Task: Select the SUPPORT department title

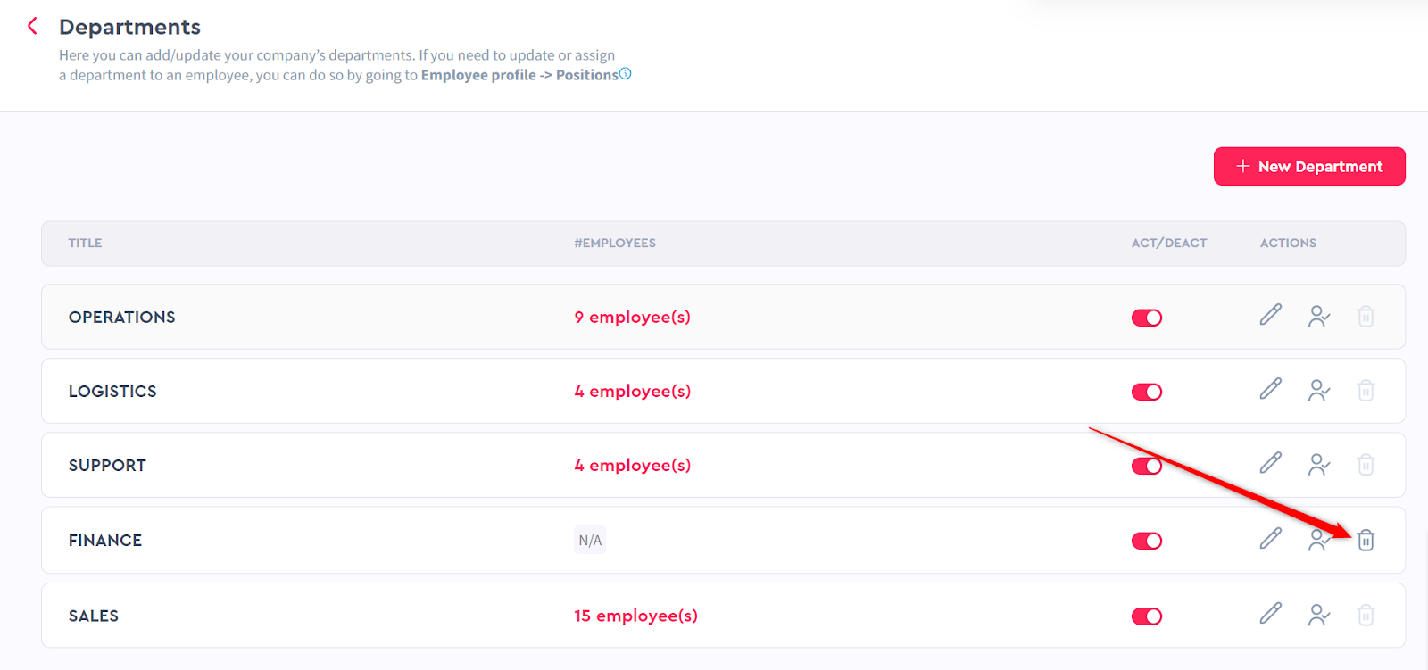Action: 107,466
